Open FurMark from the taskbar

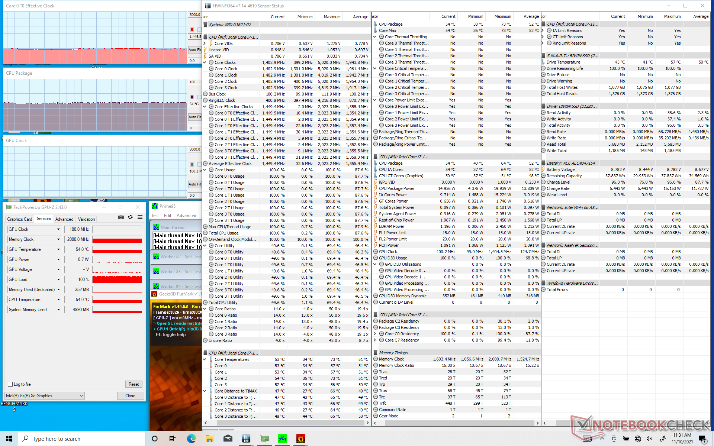point(300,439)
